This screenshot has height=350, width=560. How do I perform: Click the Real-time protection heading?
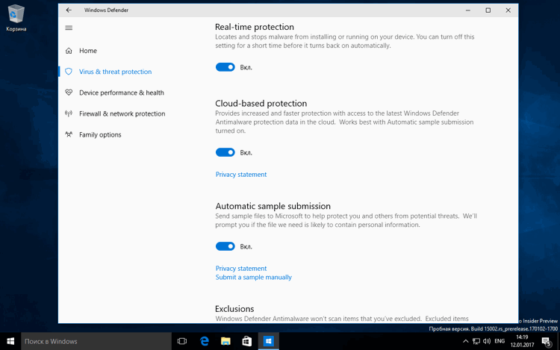(255, 27)
